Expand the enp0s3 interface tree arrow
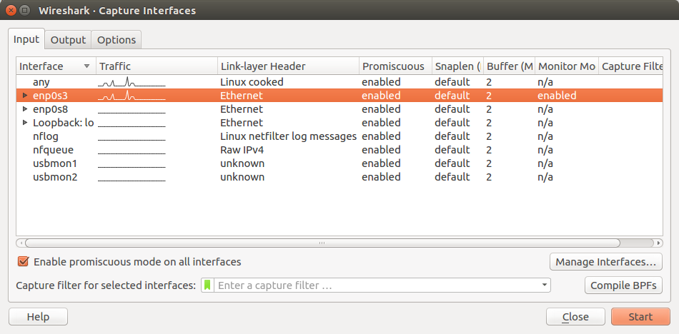Image resolution: width=679 pixels, height=334 pixels. pyautogui.click(x=25, y=96)
